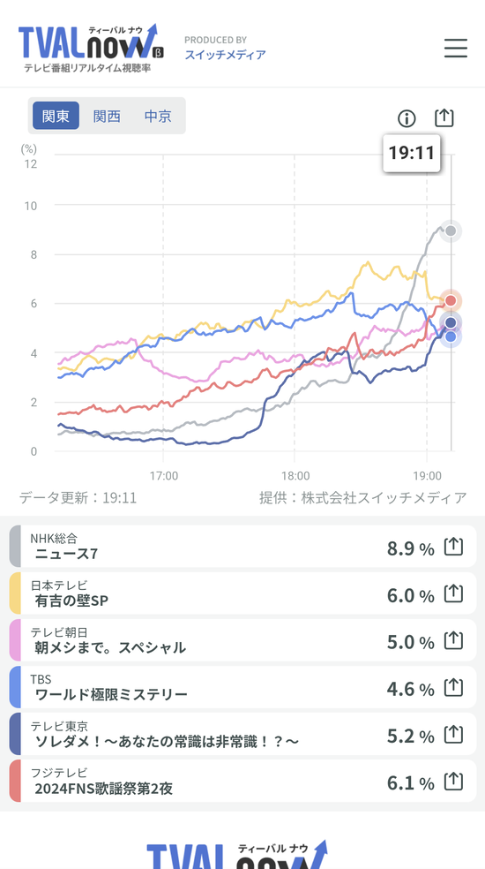Select the フジテレビ 2024FNS歌謡祭 row

(x=242, y=781)
